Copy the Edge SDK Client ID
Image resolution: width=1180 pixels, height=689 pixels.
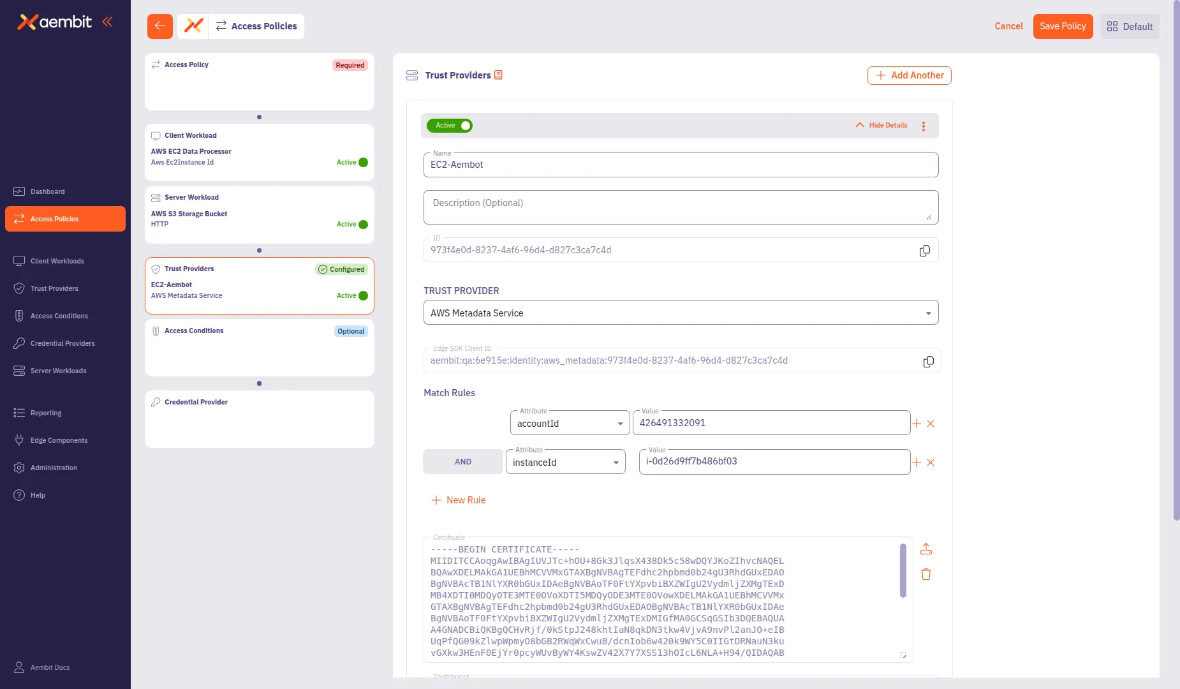pos(928,361)
